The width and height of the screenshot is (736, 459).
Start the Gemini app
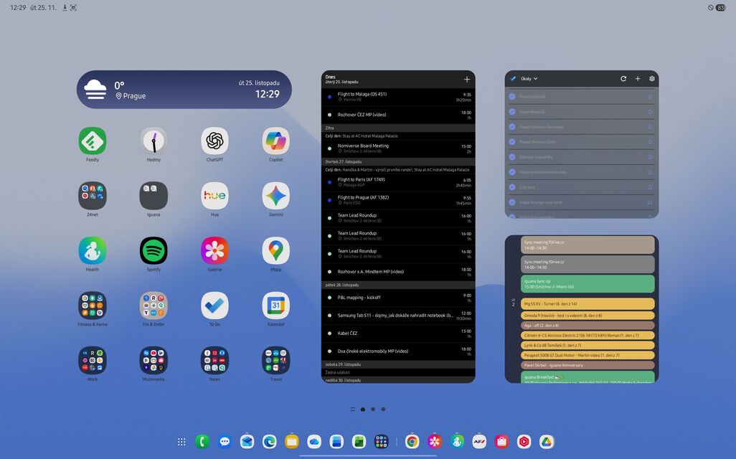pos(275,194)
